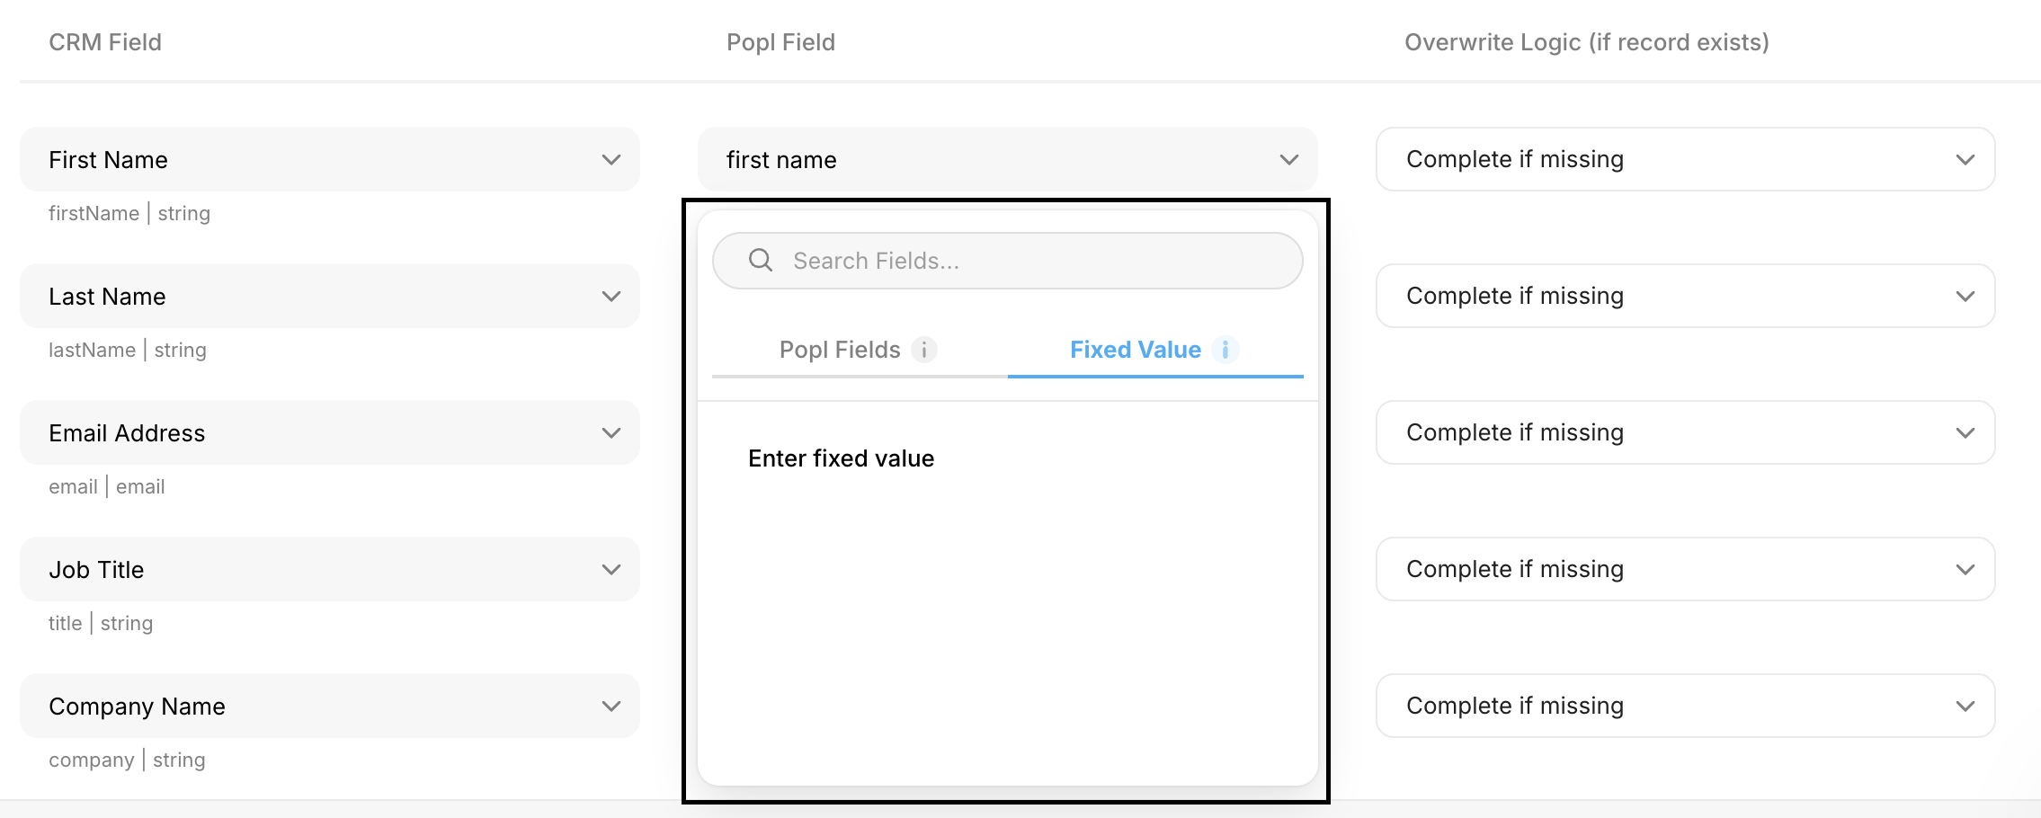Image resolution: width=2041 pixels, height=818 pixels.
Task: Select the Fixed Value tab
Action: coord(1135,350)
